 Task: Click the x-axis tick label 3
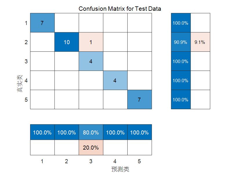(91, 161)
